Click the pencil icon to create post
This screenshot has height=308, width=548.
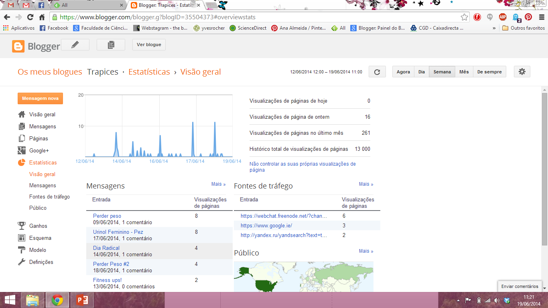click(75, 45)
